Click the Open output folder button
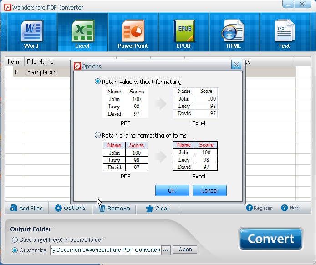 (185, 250)
